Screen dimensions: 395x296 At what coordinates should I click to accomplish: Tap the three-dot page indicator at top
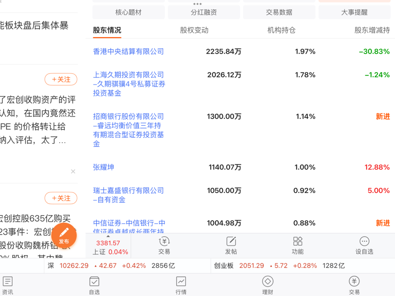click(x=197, y=4)
